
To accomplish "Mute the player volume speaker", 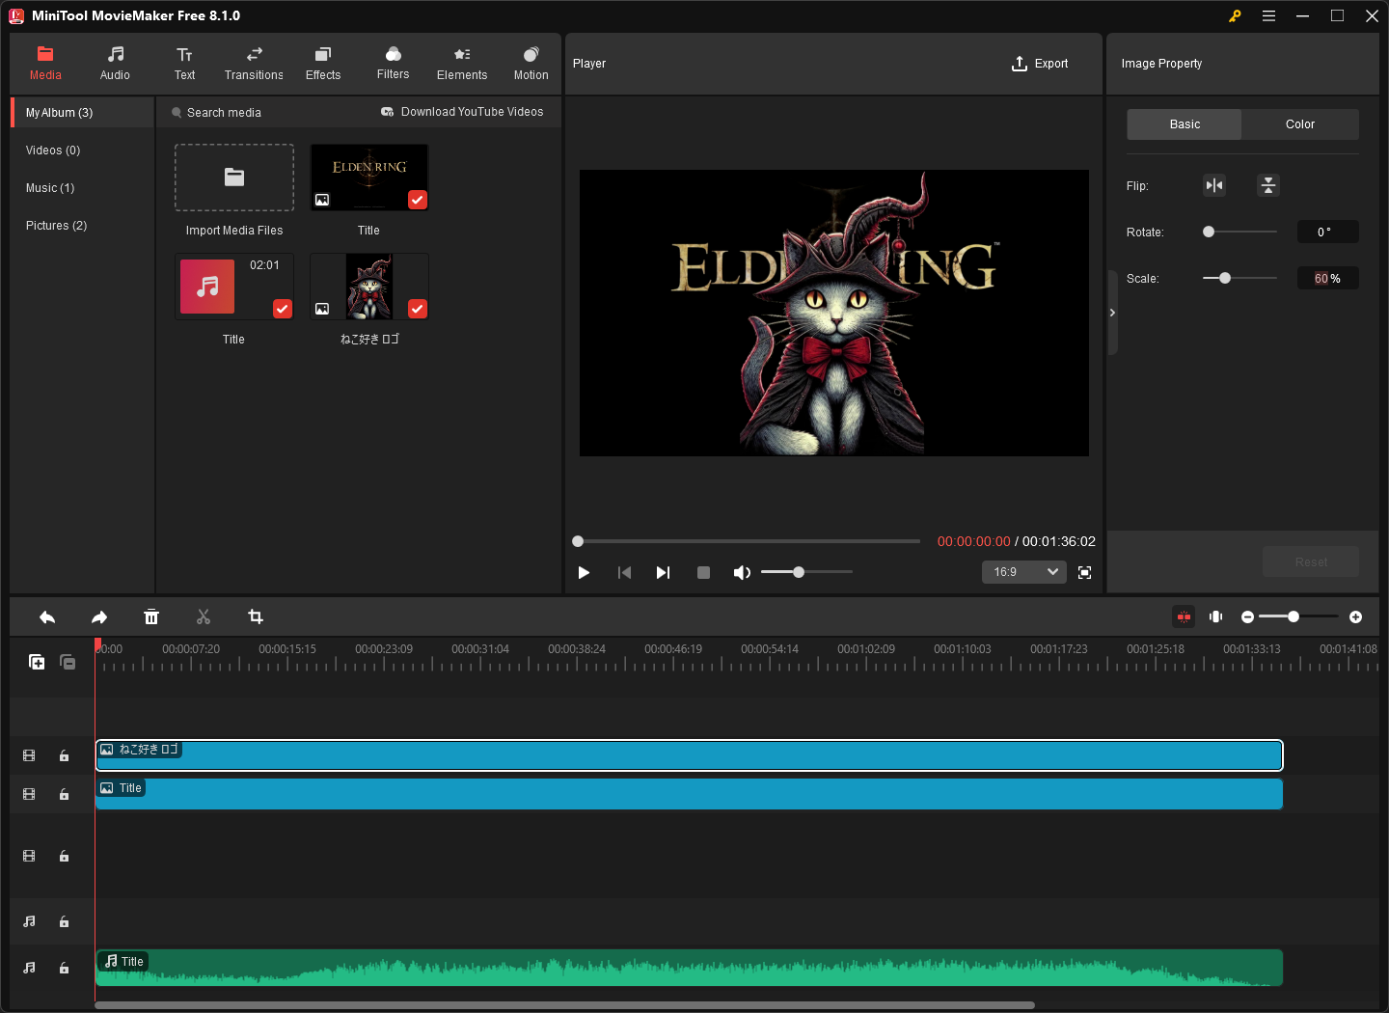I will coord(741,573).
